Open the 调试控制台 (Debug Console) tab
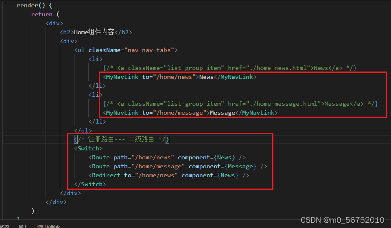The height and width of the screenshot is (228, 391). [49, 226]
